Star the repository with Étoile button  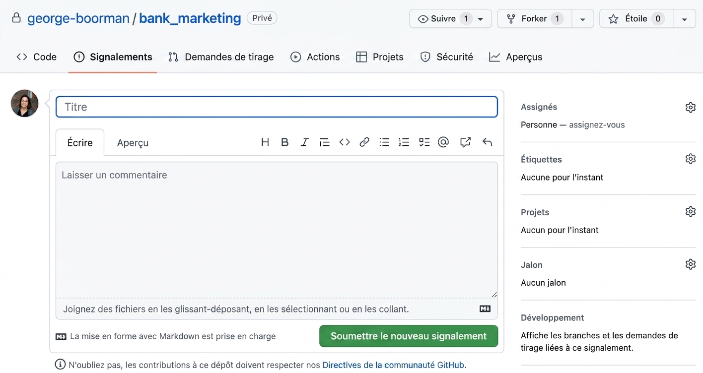[637, 19]
